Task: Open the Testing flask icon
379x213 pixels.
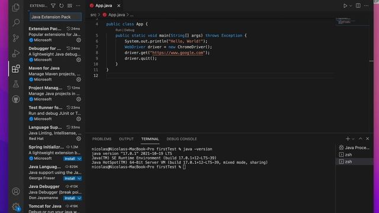Action: [16, 84]
